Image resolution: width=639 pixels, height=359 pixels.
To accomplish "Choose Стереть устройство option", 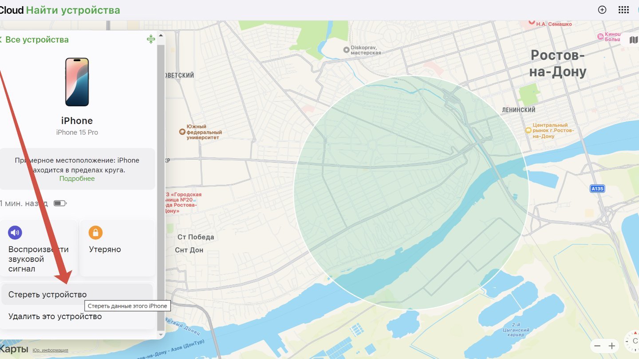I will coord(77,294).
